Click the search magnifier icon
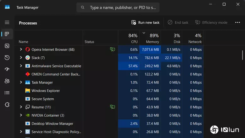The height and width of the screenshot is (138, 245). [x=83, y=7]
